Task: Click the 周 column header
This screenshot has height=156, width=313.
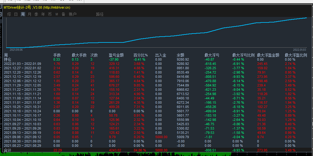Action: [x=6, y=55]
